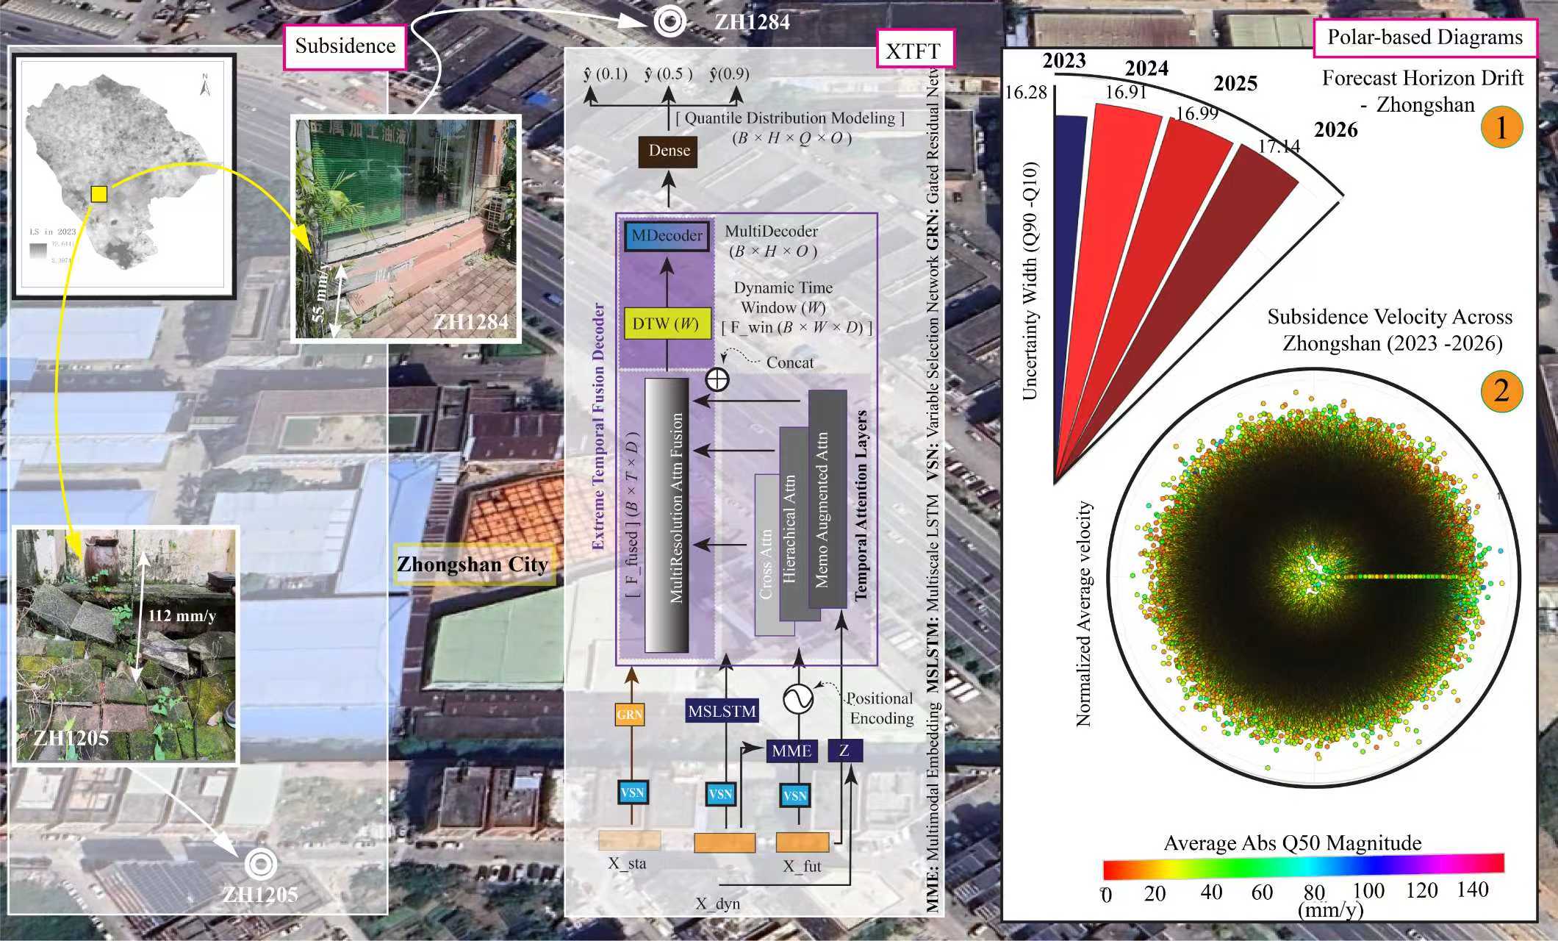The width and height of the screenshot is (1558, 941).
Task: Click the Dense block
Action: click(x=669, y=151)
